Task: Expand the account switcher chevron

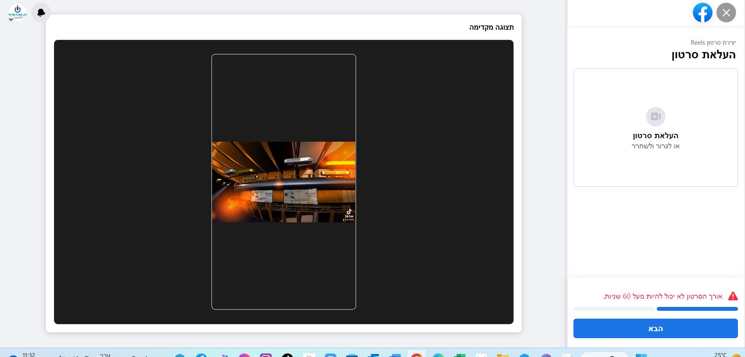Action: point(11,20)
